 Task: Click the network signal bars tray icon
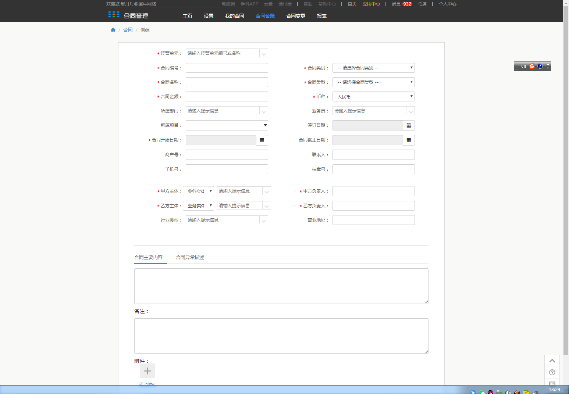(535, 392)
